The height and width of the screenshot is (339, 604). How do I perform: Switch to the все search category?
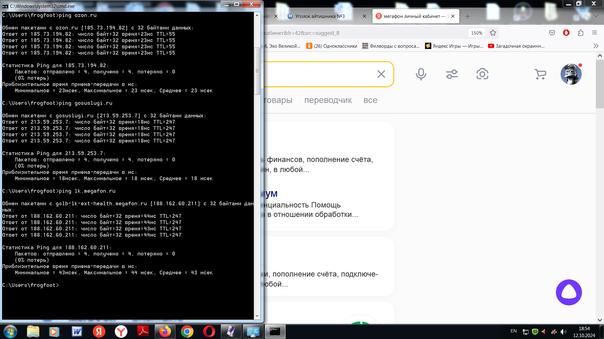coord(370,100)
